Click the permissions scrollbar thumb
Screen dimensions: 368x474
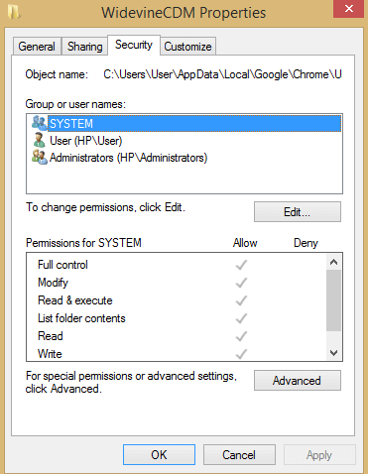click(333, 300)
